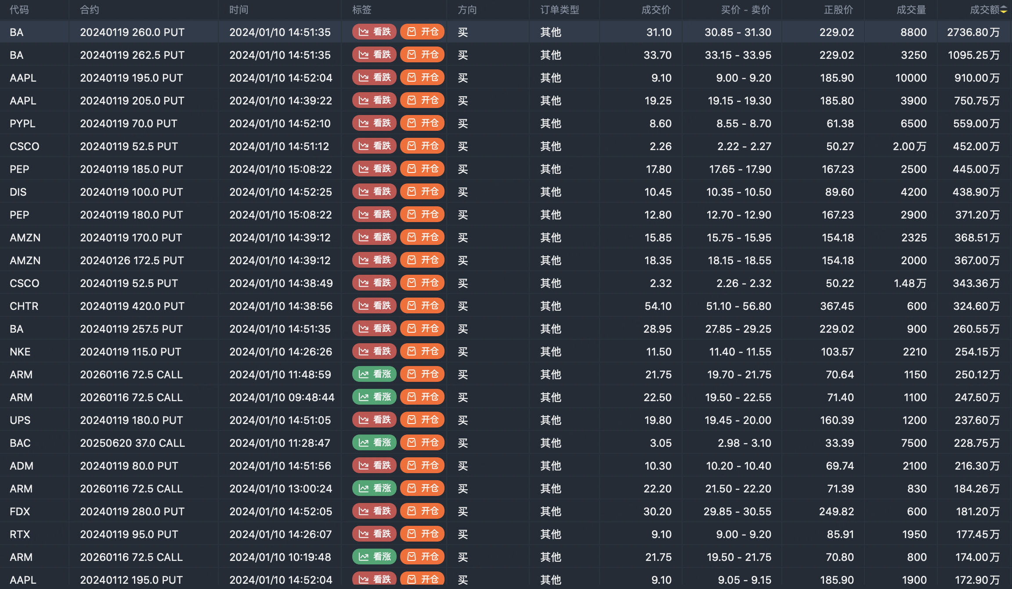The width and height of the screenshot is (1012, 589).
Task: Click 看涨 tag on ARM 13:00:24 row
Action: tap(374, 488)
